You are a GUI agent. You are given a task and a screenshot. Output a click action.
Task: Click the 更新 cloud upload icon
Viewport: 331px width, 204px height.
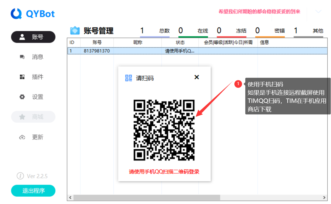(22, 137)
